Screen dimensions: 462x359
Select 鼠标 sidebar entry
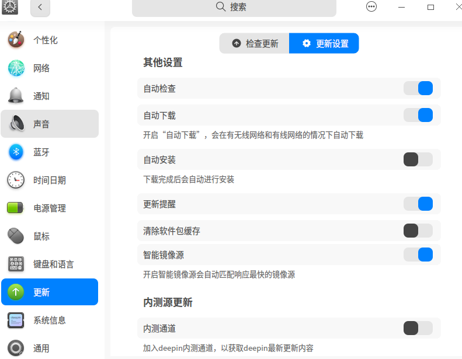(50, 236)
